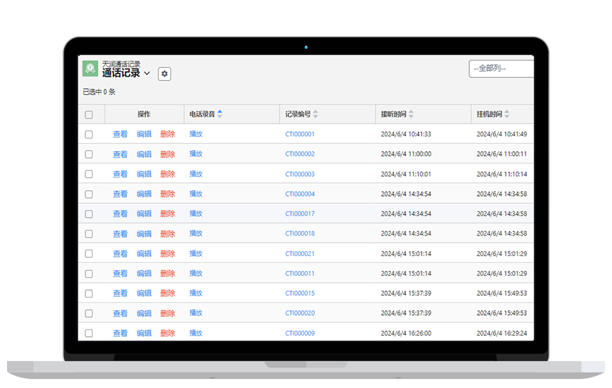Sort by 挂机时间 column arrows

[507, 115]
